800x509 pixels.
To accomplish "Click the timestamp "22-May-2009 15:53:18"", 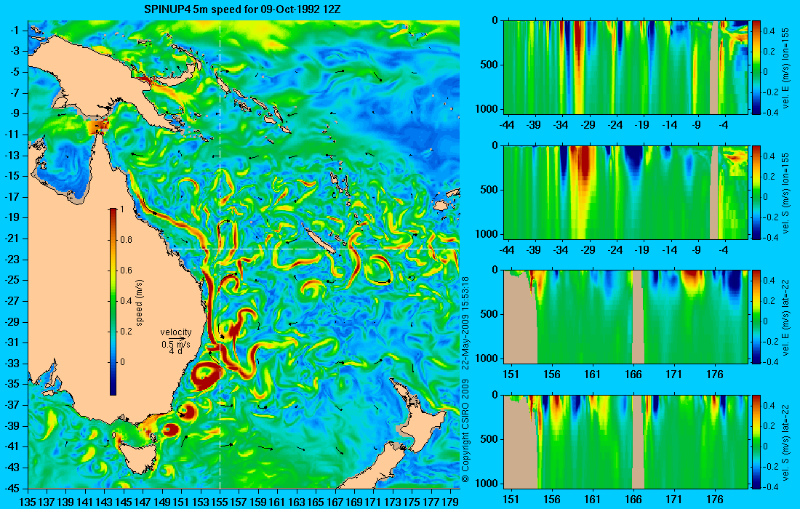I will point(465,322).
